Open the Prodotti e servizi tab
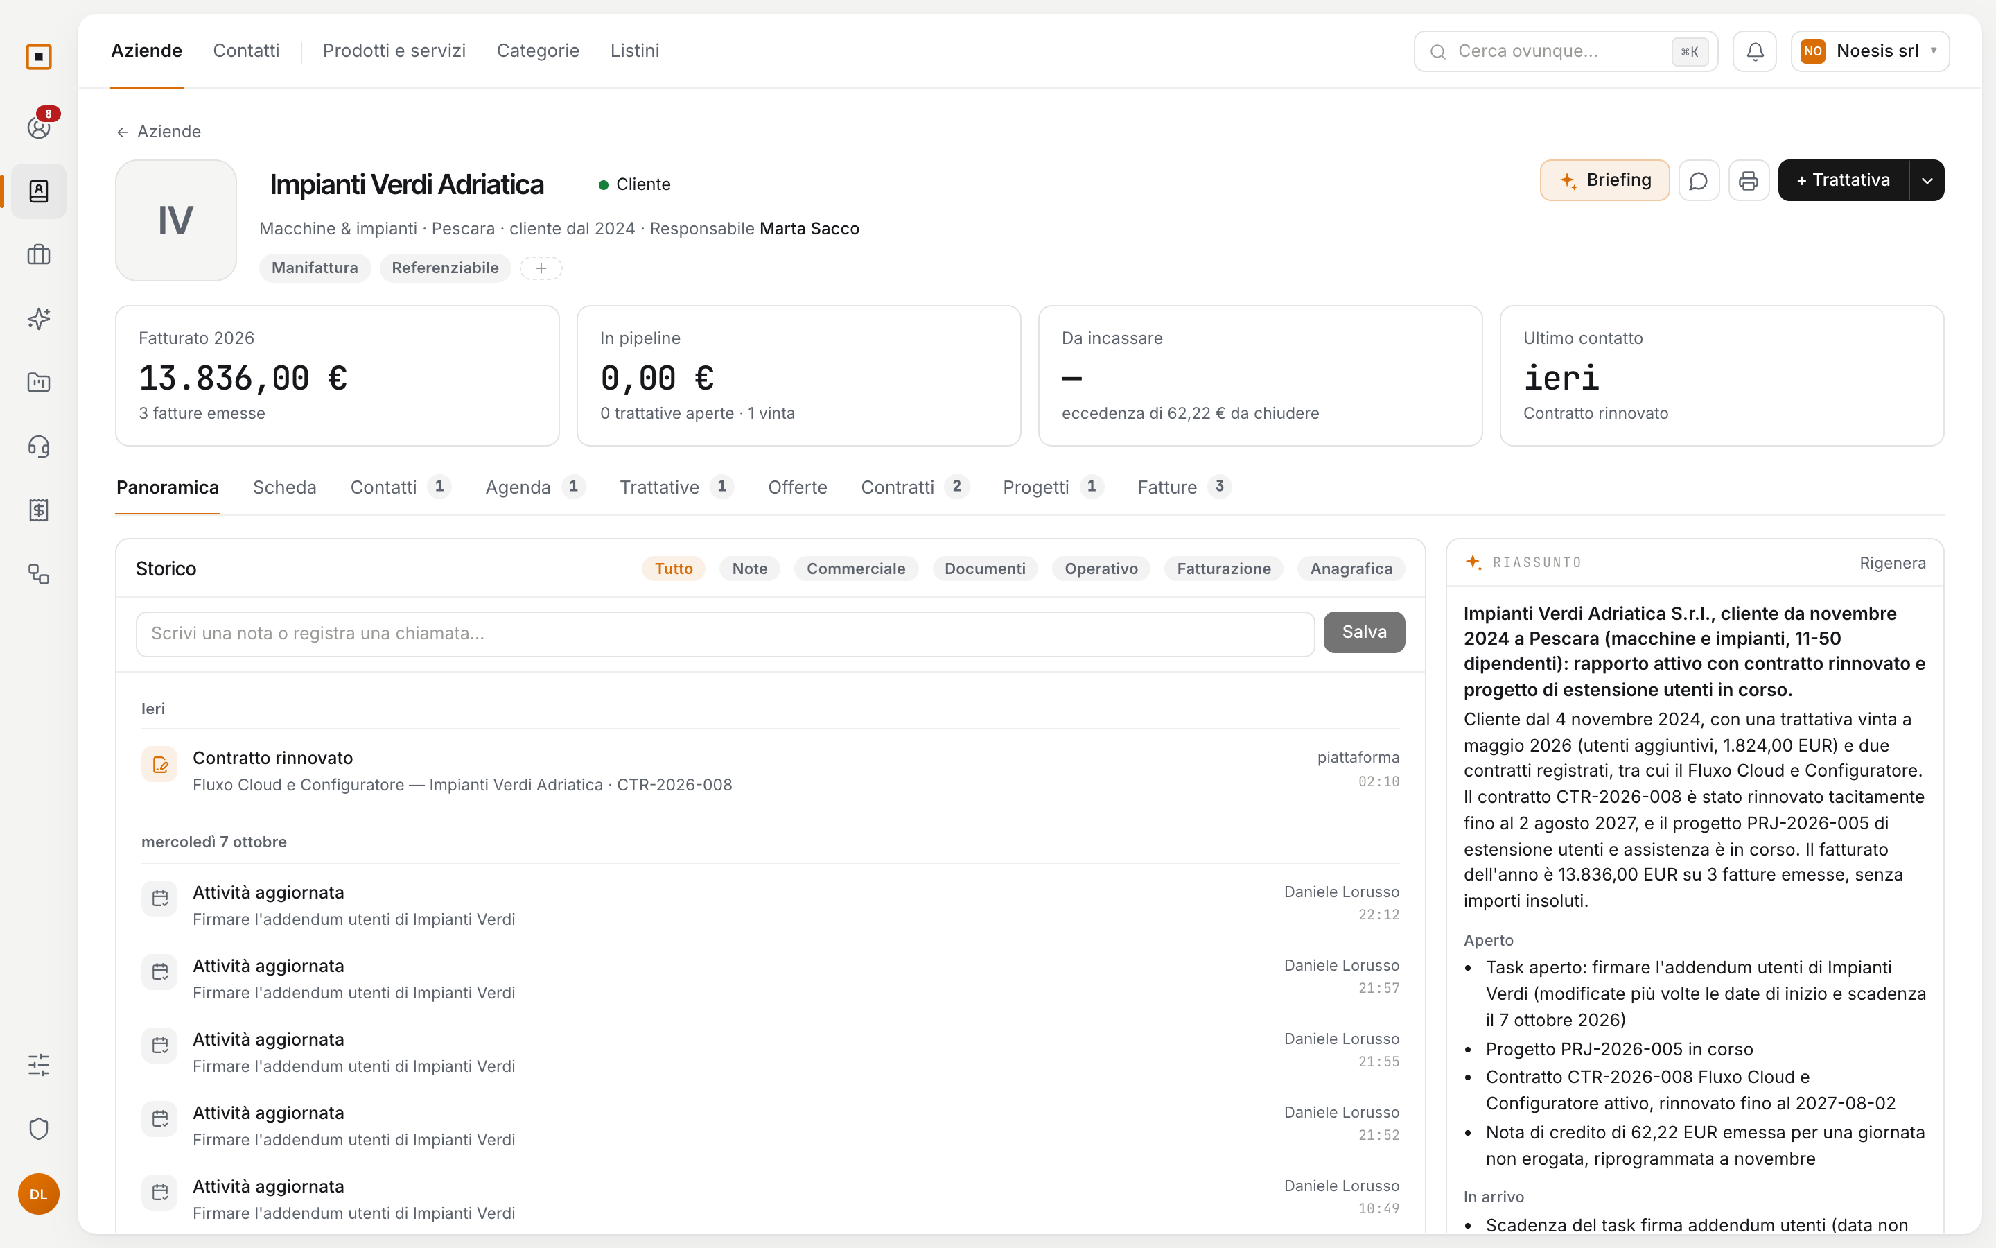1996x1248 pixels. pos(394,51)
